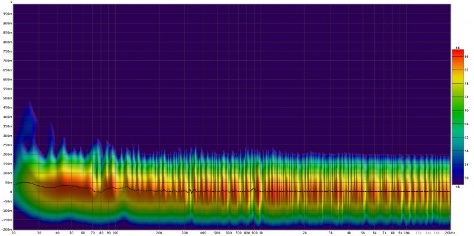Click the 500m label on time axis
This screenshot has height=236, width=474.
8,99
